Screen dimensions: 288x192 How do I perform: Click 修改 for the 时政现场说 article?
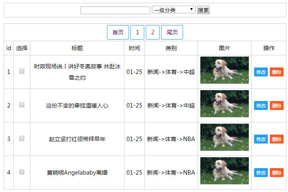pos(261,72)
